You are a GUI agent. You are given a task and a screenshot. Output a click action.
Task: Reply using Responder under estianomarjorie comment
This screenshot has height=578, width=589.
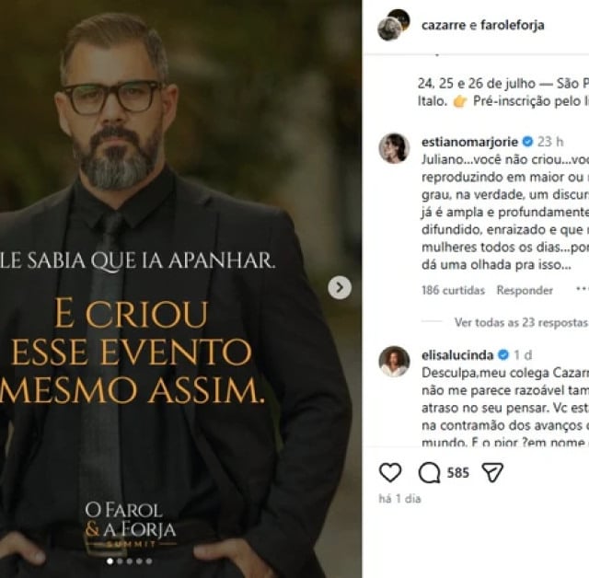point(525,290)
